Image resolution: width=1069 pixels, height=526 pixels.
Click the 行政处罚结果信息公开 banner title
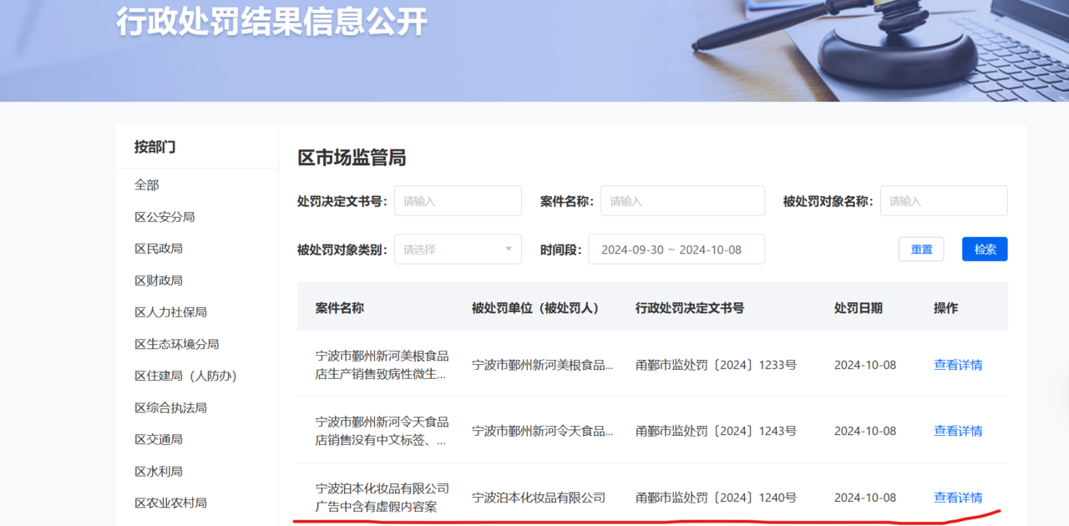click(271, 22)
